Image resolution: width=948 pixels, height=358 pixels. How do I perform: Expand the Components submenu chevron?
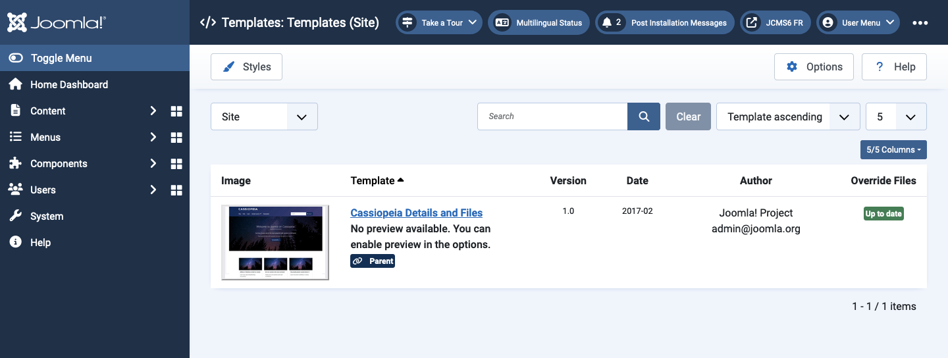tap(153, 163)
